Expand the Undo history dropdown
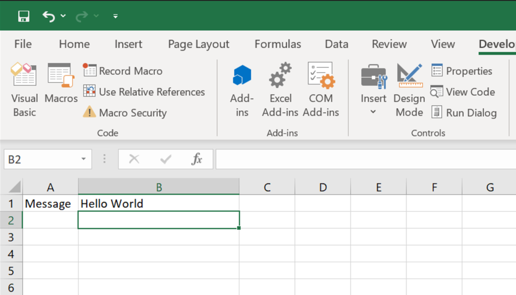The height and width of the screenshot is (295, 516). 63,16
